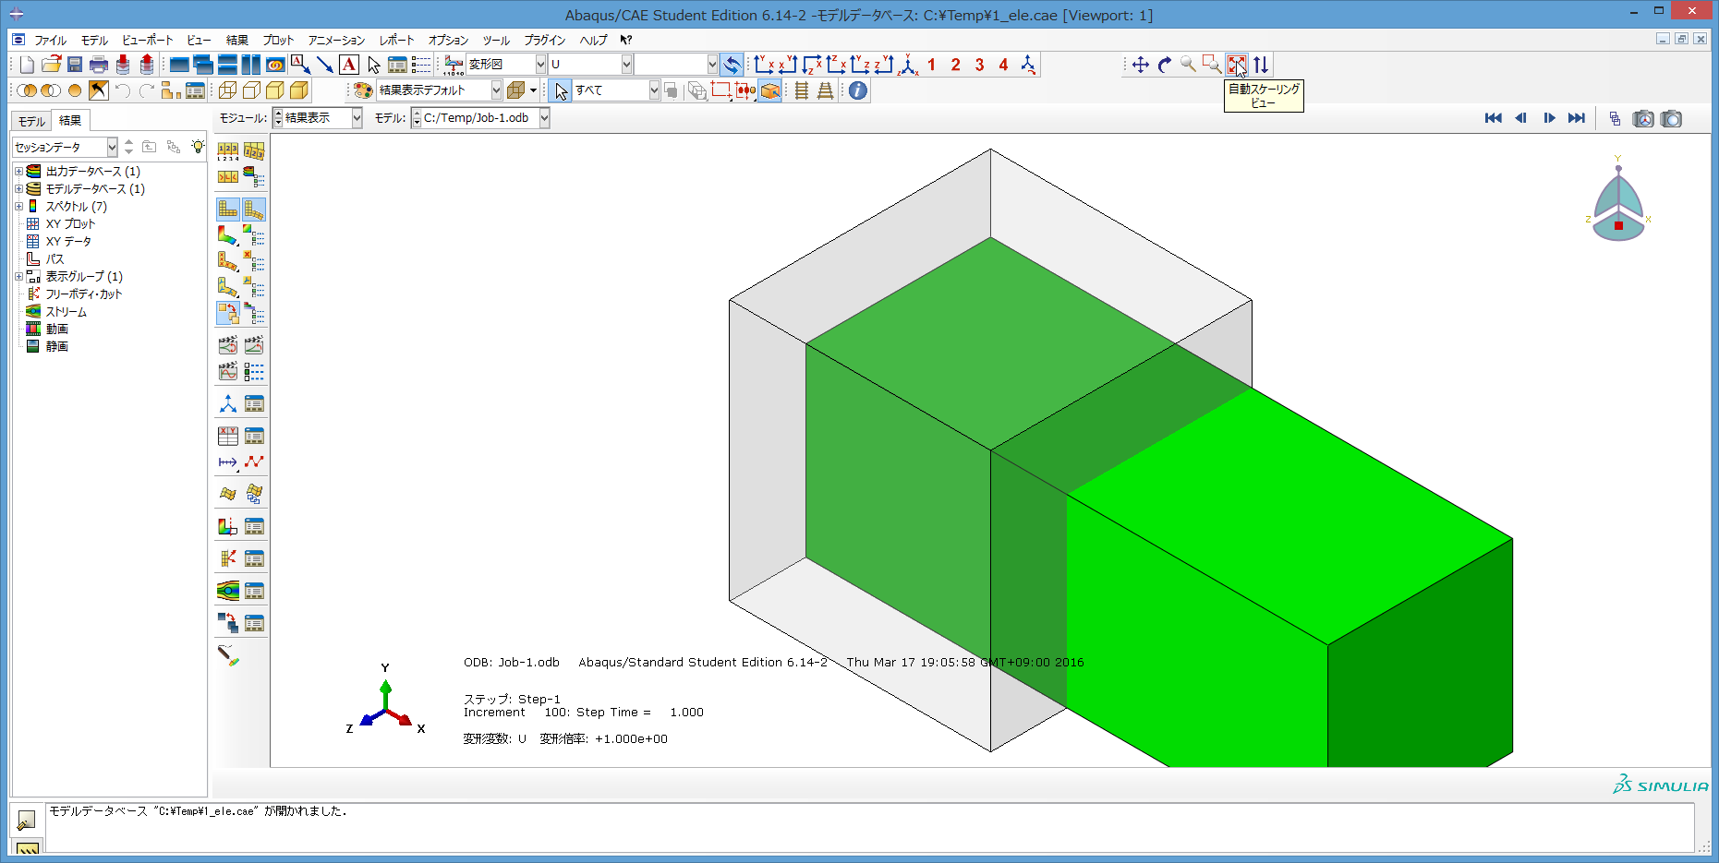
Task: Open the Stream toolset icon
Action: 228,591
